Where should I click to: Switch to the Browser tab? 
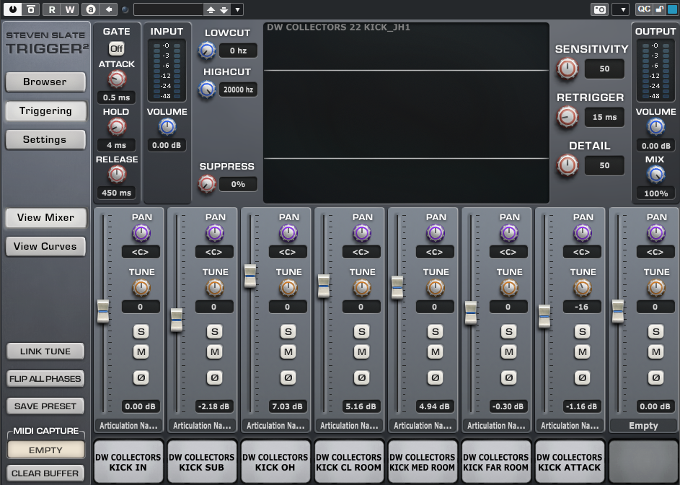(45, 82)
